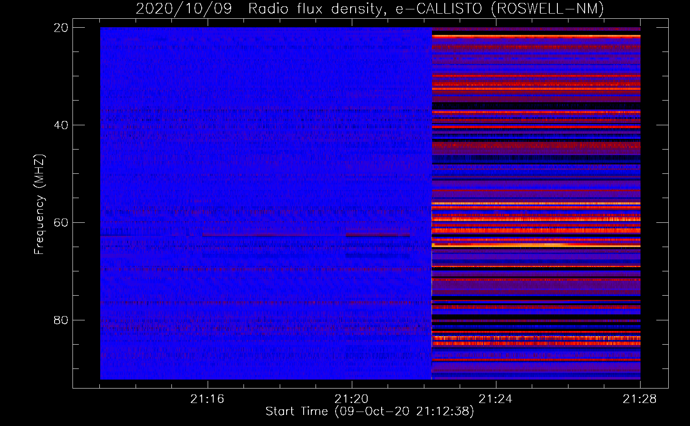
Task: Click the 60 frequency tick label
Action: point(61,223)
